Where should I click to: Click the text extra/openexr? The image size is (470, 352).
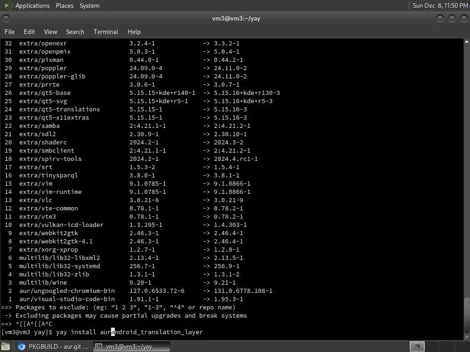43,44
